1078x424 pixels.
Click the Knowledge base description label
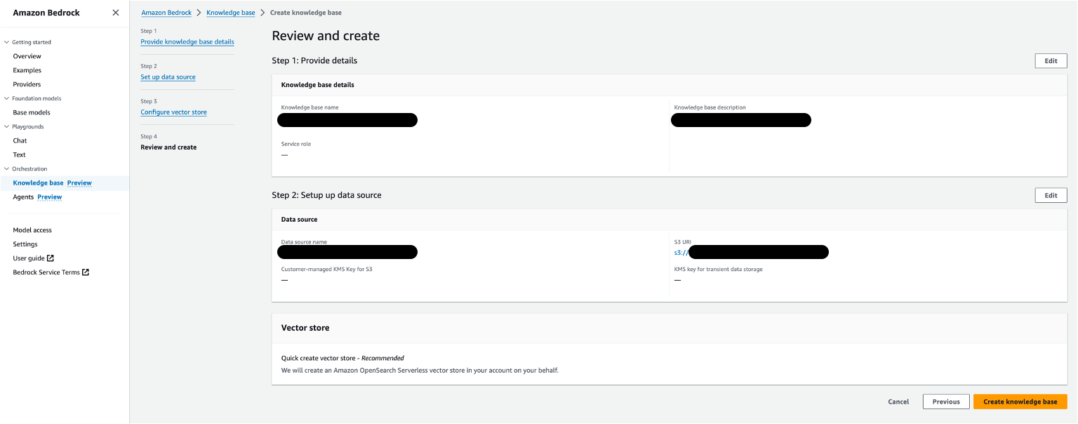coord(710,107)
